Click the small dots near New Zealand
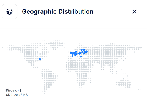This screenshot has width=147, height=107. (140, 89)
